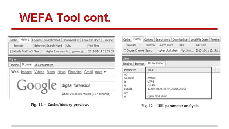Open the View Timeline sub-tab in Fig. 11

pos(14,65)
